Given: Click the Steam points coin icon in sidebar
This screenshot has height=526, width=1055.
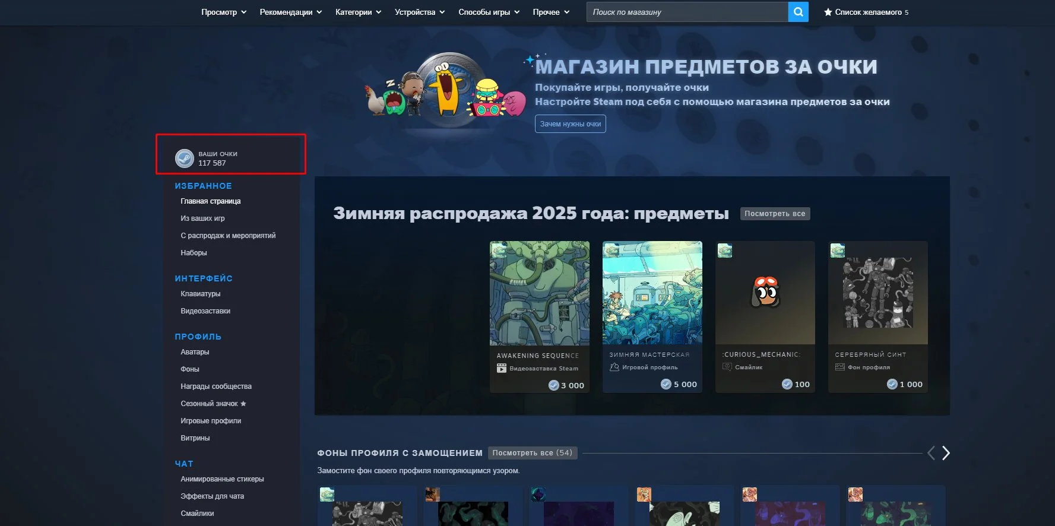Looking at the screenshot, I should [185, 159].
